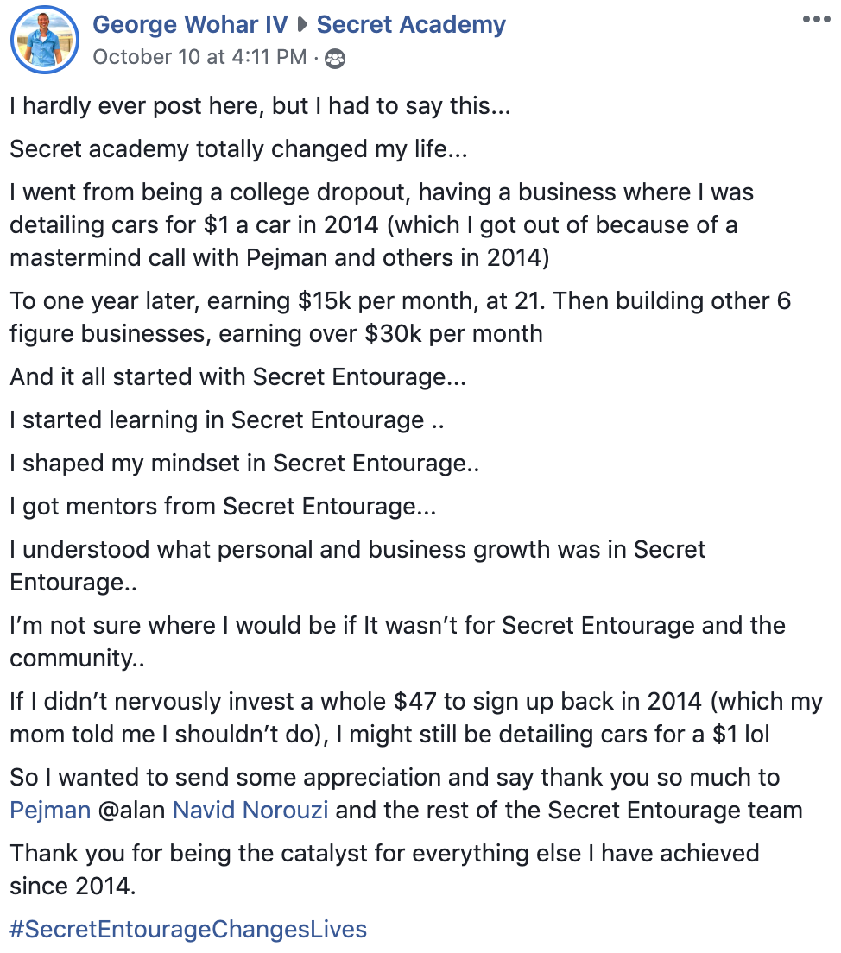Click the paragraph about investing a whole $47
This screenshot has height=953, width=841.
coord(416,718)
